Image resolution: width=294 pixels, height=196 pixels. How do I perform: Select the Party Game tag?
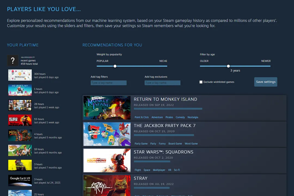coord(141,144)
